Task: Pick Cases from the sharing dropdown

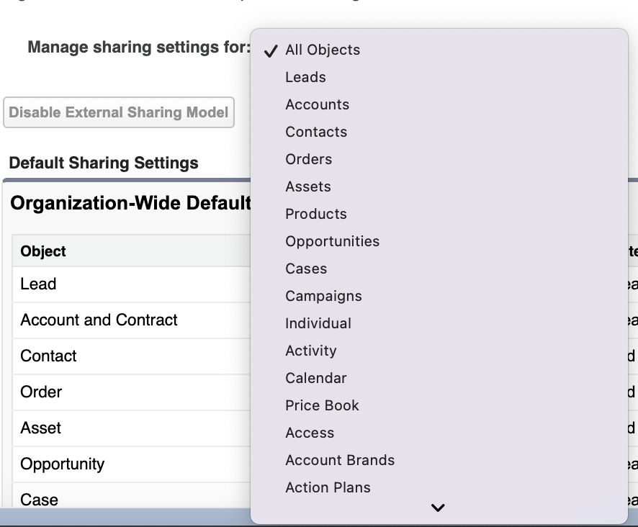Action: click(305, 269)
